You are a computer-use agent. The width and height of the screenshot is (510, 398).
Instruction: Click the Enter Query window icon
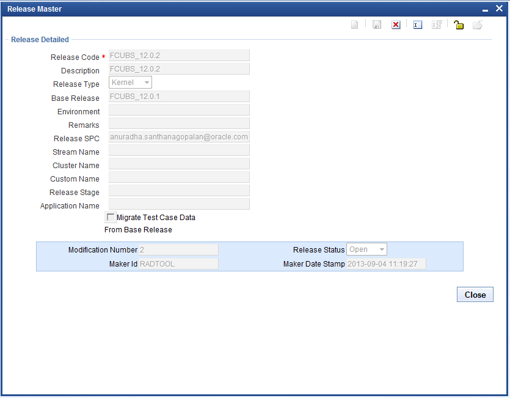point(418,24)
